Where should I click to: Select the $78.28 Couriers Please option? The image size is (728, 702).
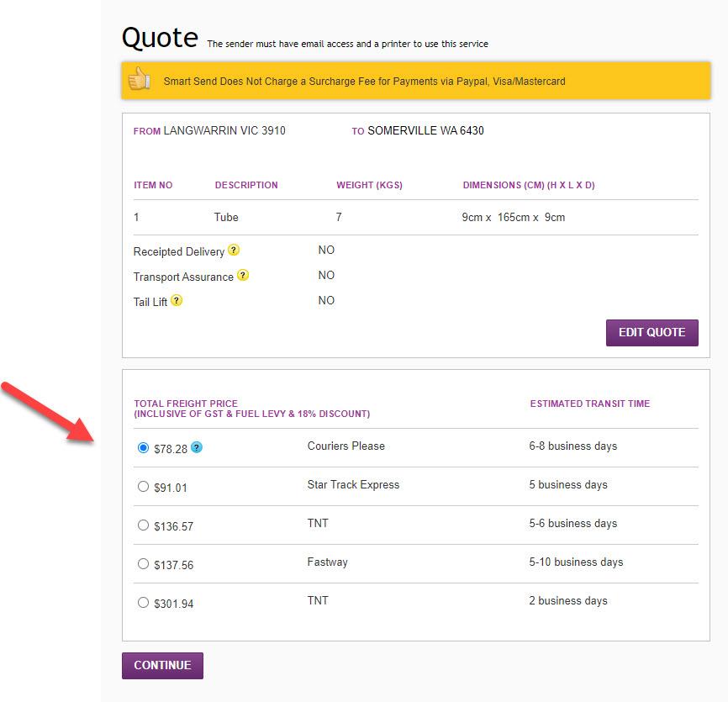point(143,448)
